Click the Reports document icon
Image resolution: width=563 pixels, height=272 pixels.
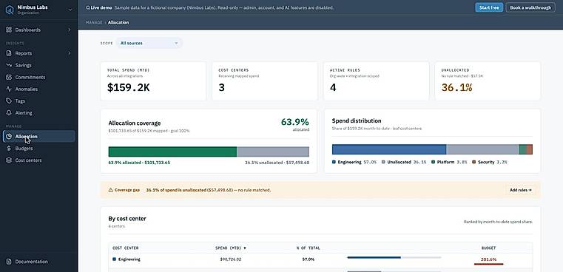9,53
